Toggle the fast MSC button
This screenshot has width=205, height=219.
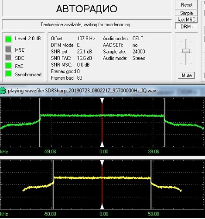coord(187,19)
